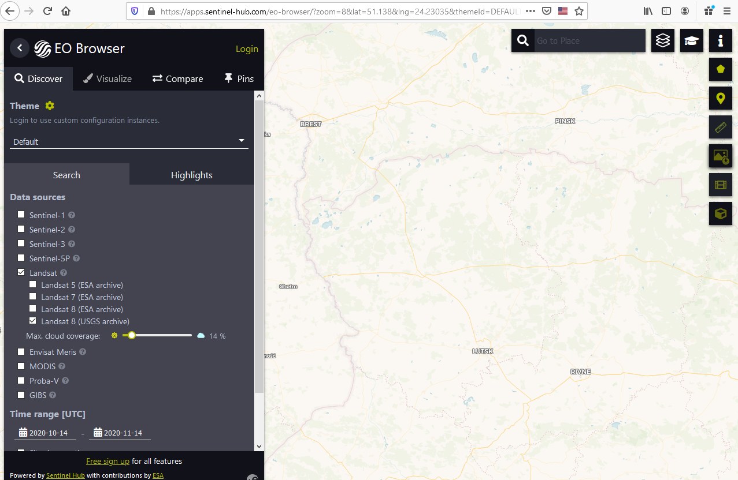Check the MODIS data source checkbox

[x=21, y=366]
